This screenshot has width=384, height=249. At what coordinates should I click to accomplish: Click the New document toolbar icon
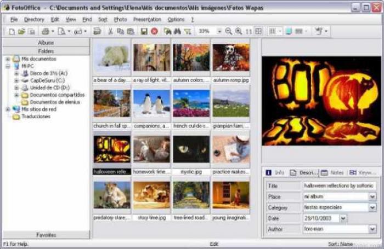[x=12, y=32]
